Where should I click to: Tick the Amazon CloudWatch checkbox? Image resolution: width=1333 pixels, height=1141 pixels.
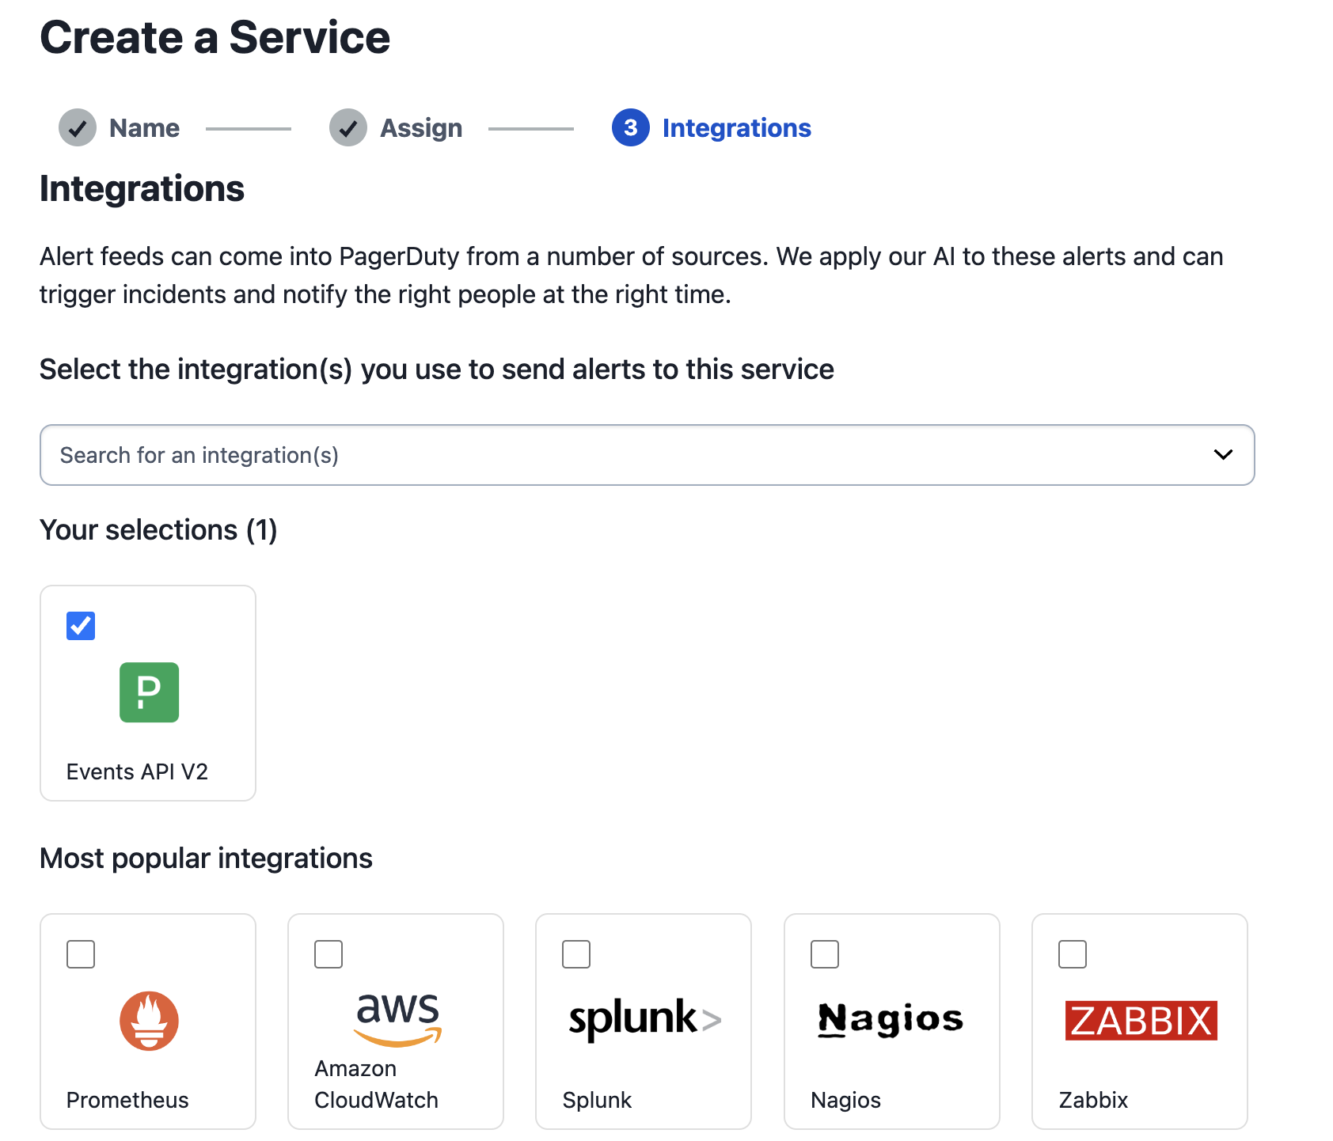click(x=329, y=954)
